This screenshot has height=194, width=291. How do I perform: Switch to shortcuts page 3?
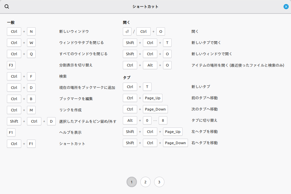click(159, 182)
